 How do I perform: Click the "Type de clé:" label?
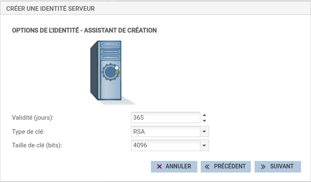(29, 132)
